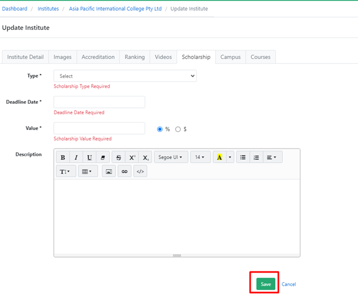
Task: Open paragraph alignment dropdown
Action: coord(273,157)
